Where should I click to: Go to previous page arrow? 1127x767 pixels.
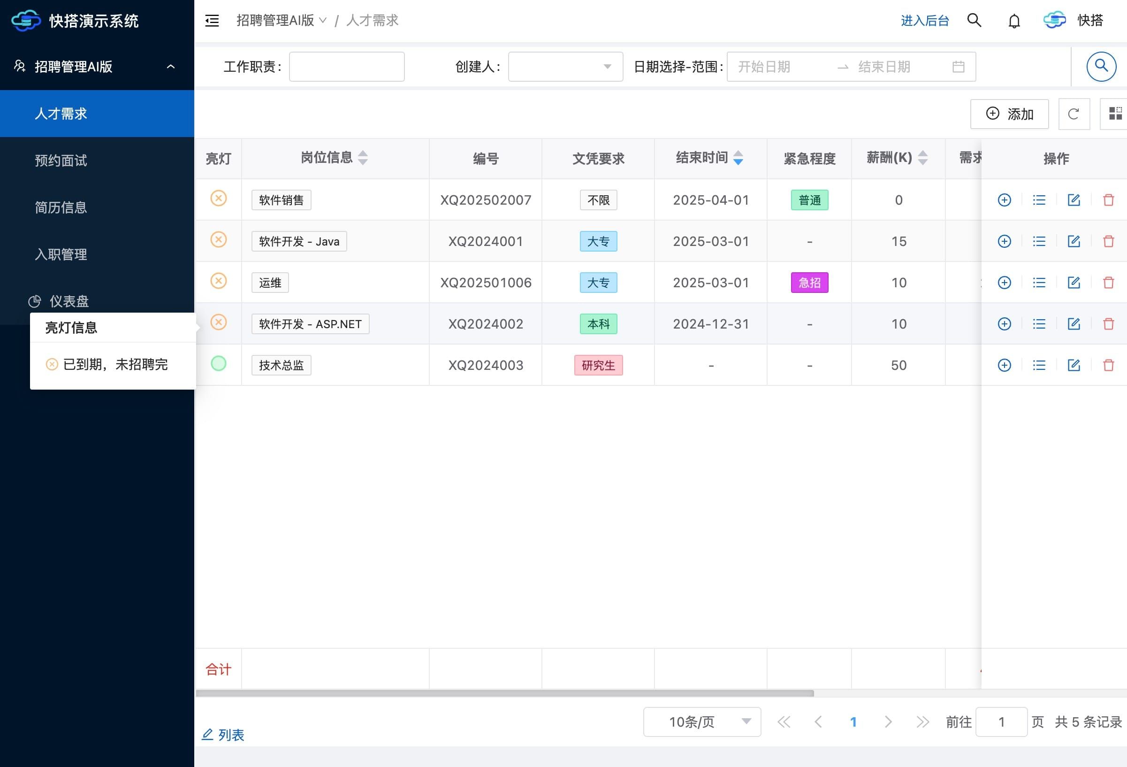pos(818,722)
